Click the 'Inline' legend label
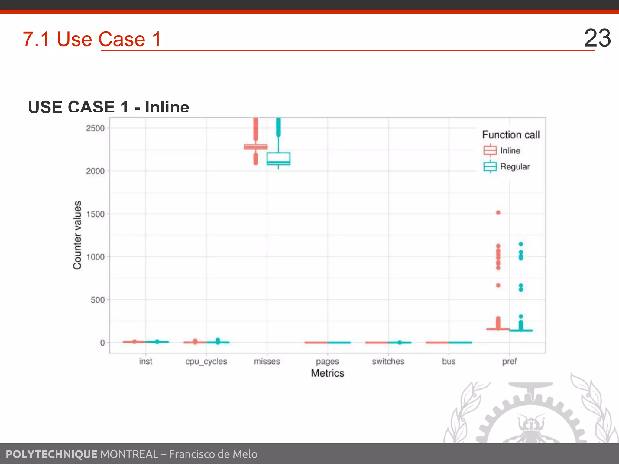The height and width of the screenshot is (464, 619). click(x=510, y=150)
